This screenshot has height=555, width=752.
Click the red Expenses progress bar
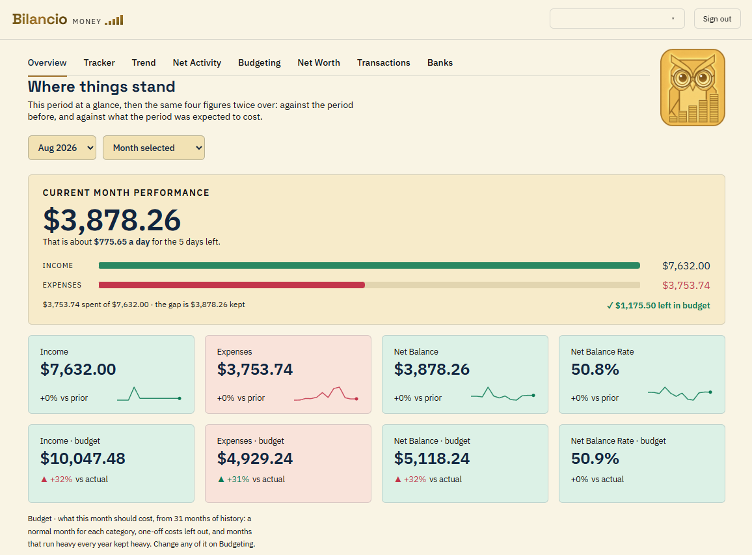[x=232, y=285]
